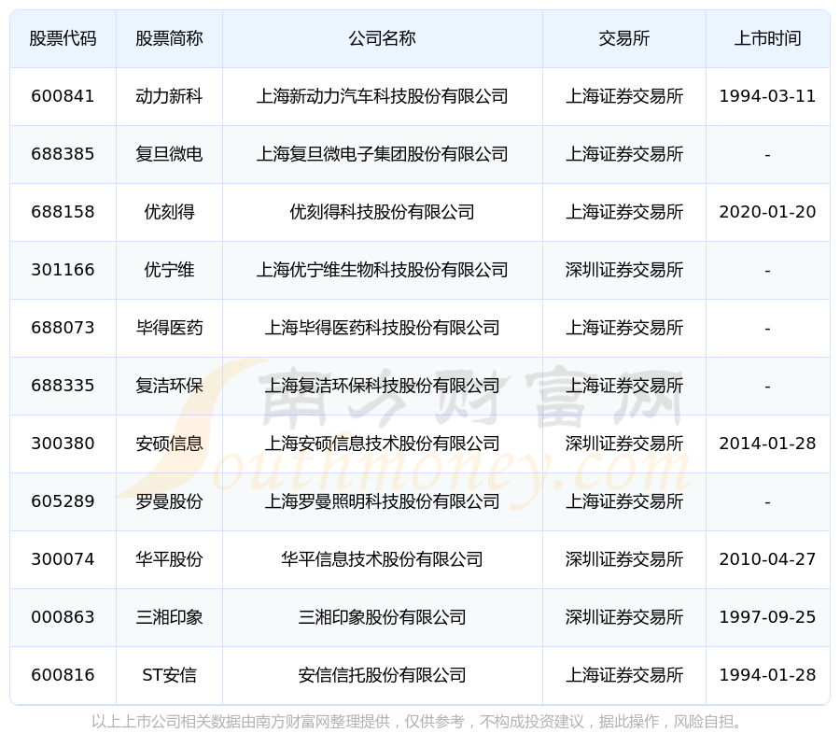Click listing date 1994-03-11
The height and width of the screenshot is (747, 840).
768,96
